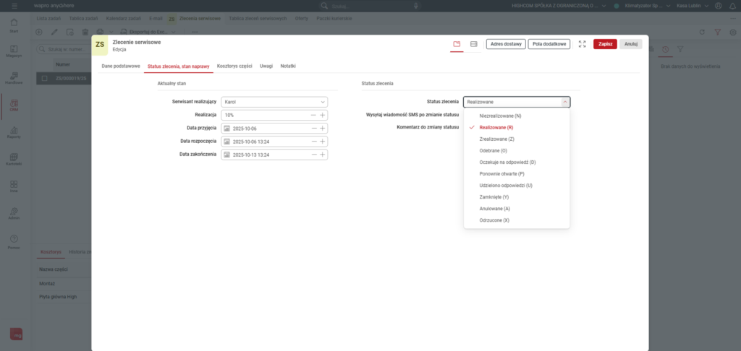
Task: Open the list settings gear icon
Action: [733, 32]
